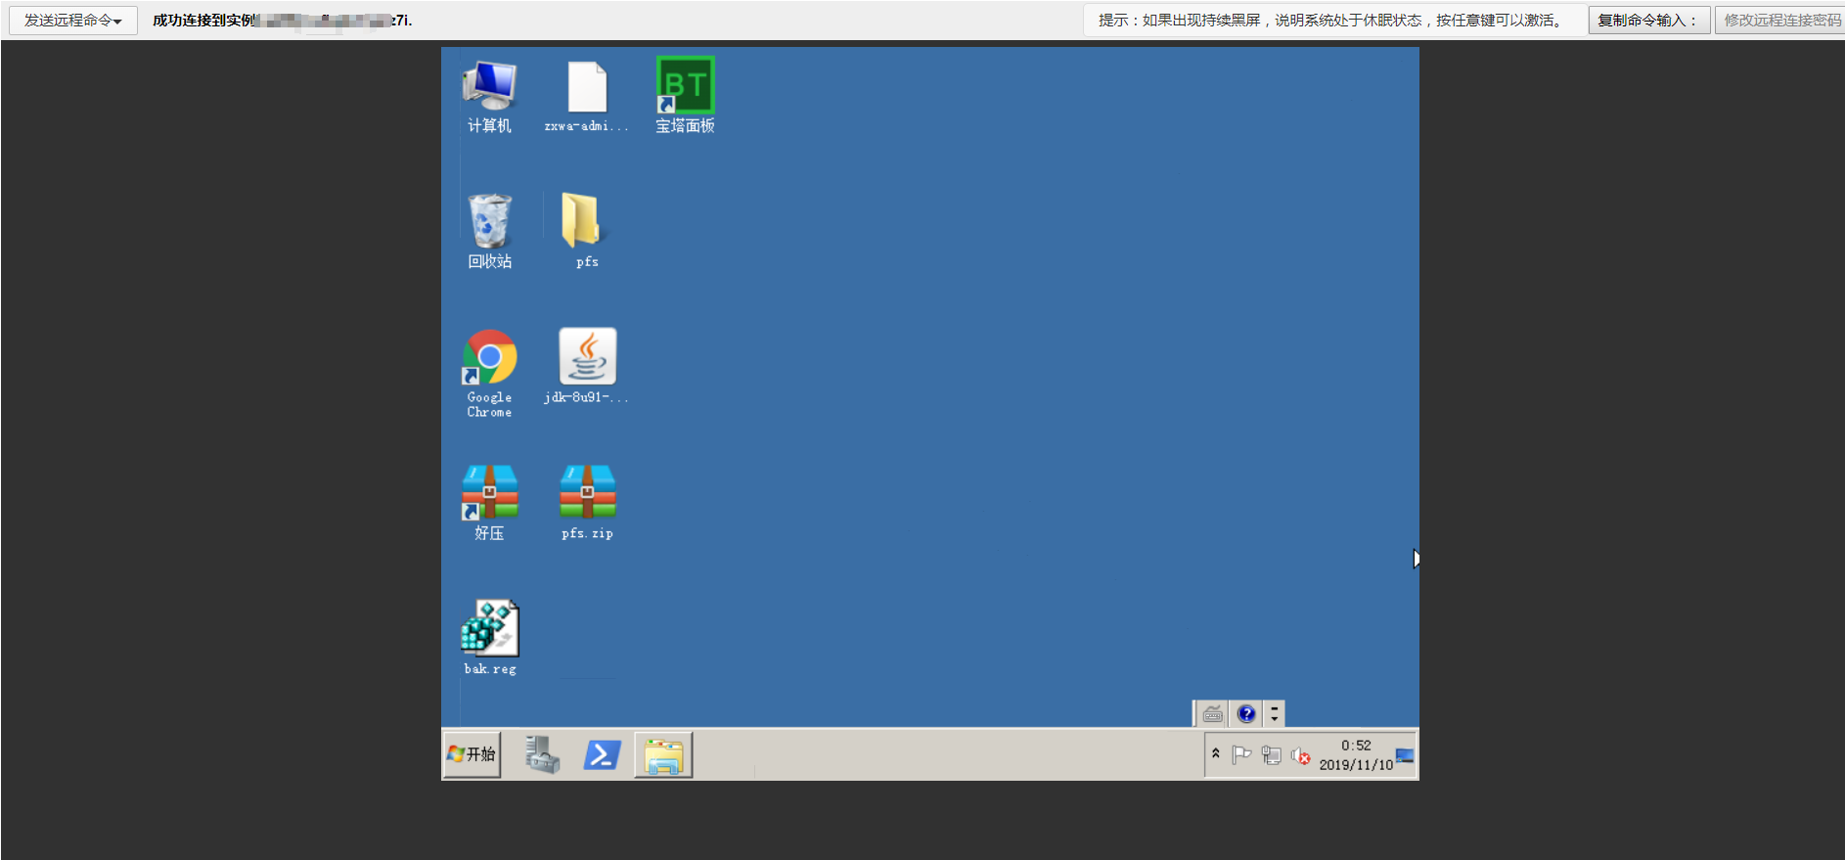
Task: Open language bar options arrow
Action: 1274,714
